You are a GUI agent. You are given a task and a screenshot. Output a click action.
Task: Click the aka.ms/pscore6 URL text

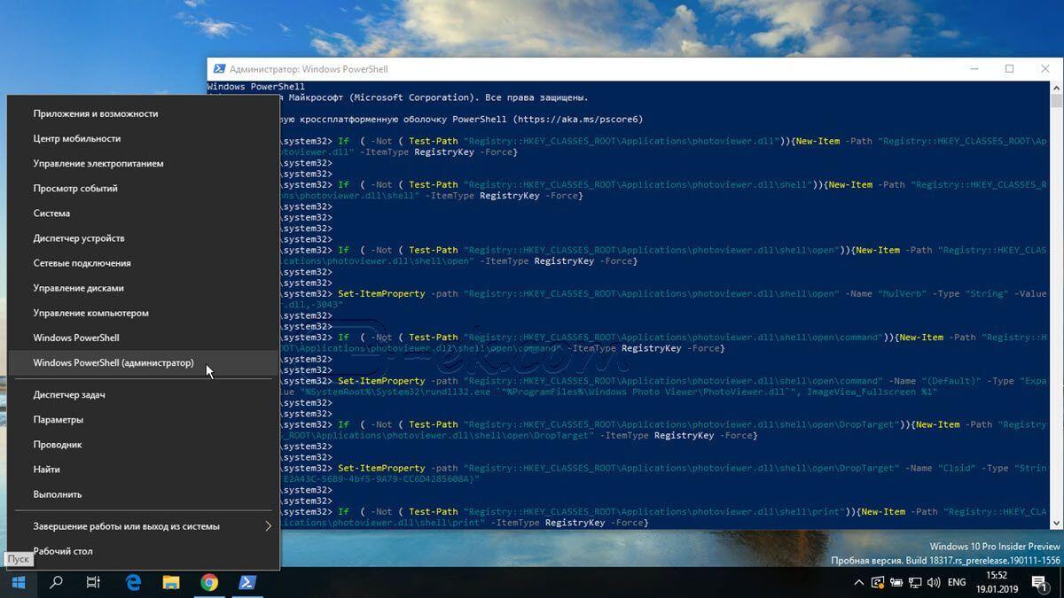point(579,119)
